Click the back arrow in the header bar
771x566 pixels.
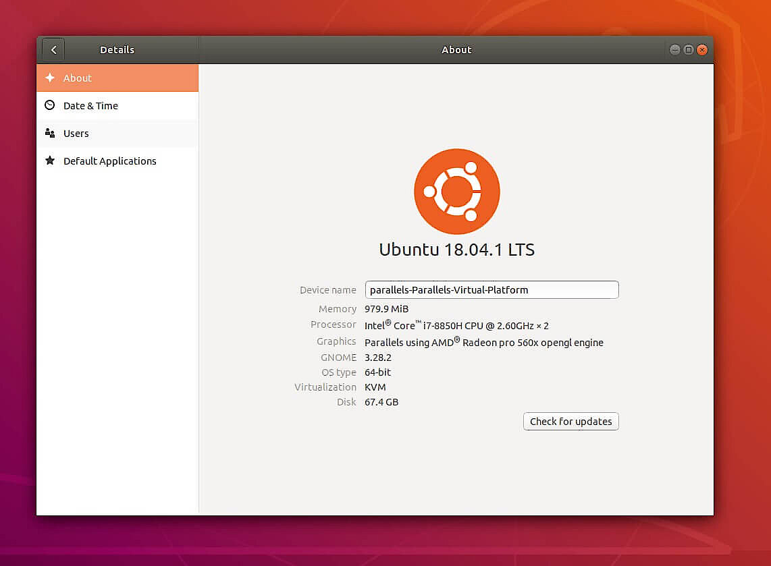[x=53, y=49]
